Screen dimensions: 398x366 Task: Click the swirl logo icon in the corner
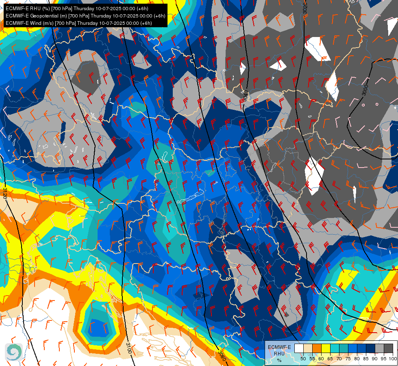point(14,352)
